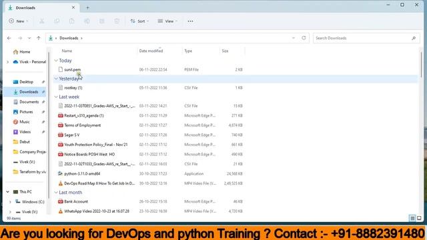
Task: Collapse the Last week group
Action: [x=56, y=97]
